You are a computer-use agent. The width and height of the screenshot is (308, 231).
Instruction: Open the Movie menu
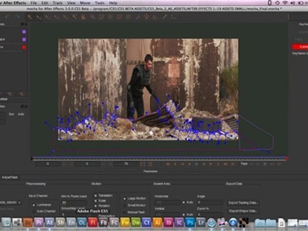[85, 3]
